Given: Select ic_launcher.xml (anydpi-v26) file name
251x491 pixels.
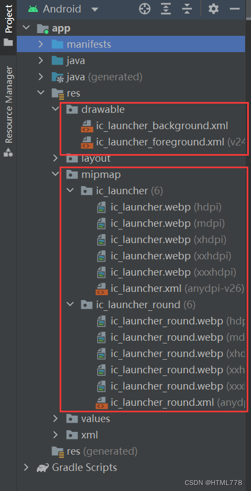Looking at the screenshot, I should (146, 289).
